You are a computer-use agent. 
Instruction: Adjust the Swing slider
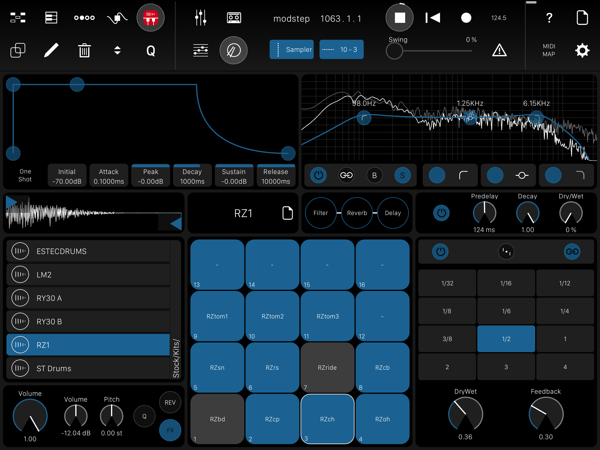pyautogui.click(x=394, y=51)
